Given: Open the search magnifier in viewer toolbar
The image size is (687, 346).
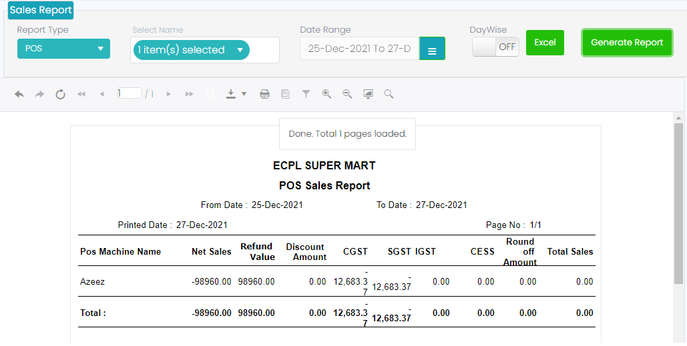Looking at the screenshot, I should [x=389, y=95].
